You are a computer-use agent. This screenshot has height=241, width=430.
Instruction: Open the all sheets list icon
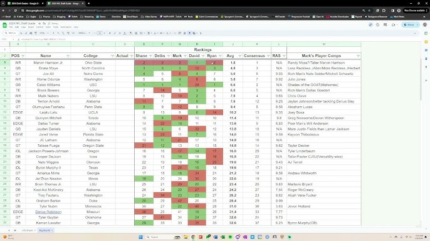(x=15, y=230)
